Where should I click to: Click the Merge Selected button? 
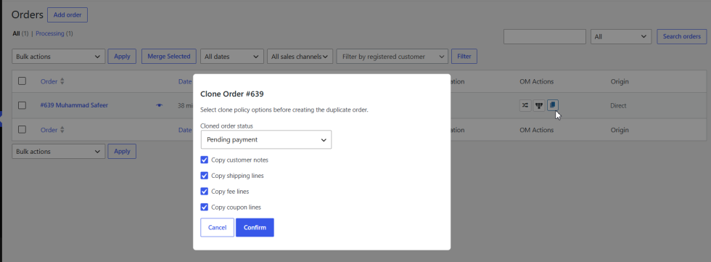[x=169, y=57]
